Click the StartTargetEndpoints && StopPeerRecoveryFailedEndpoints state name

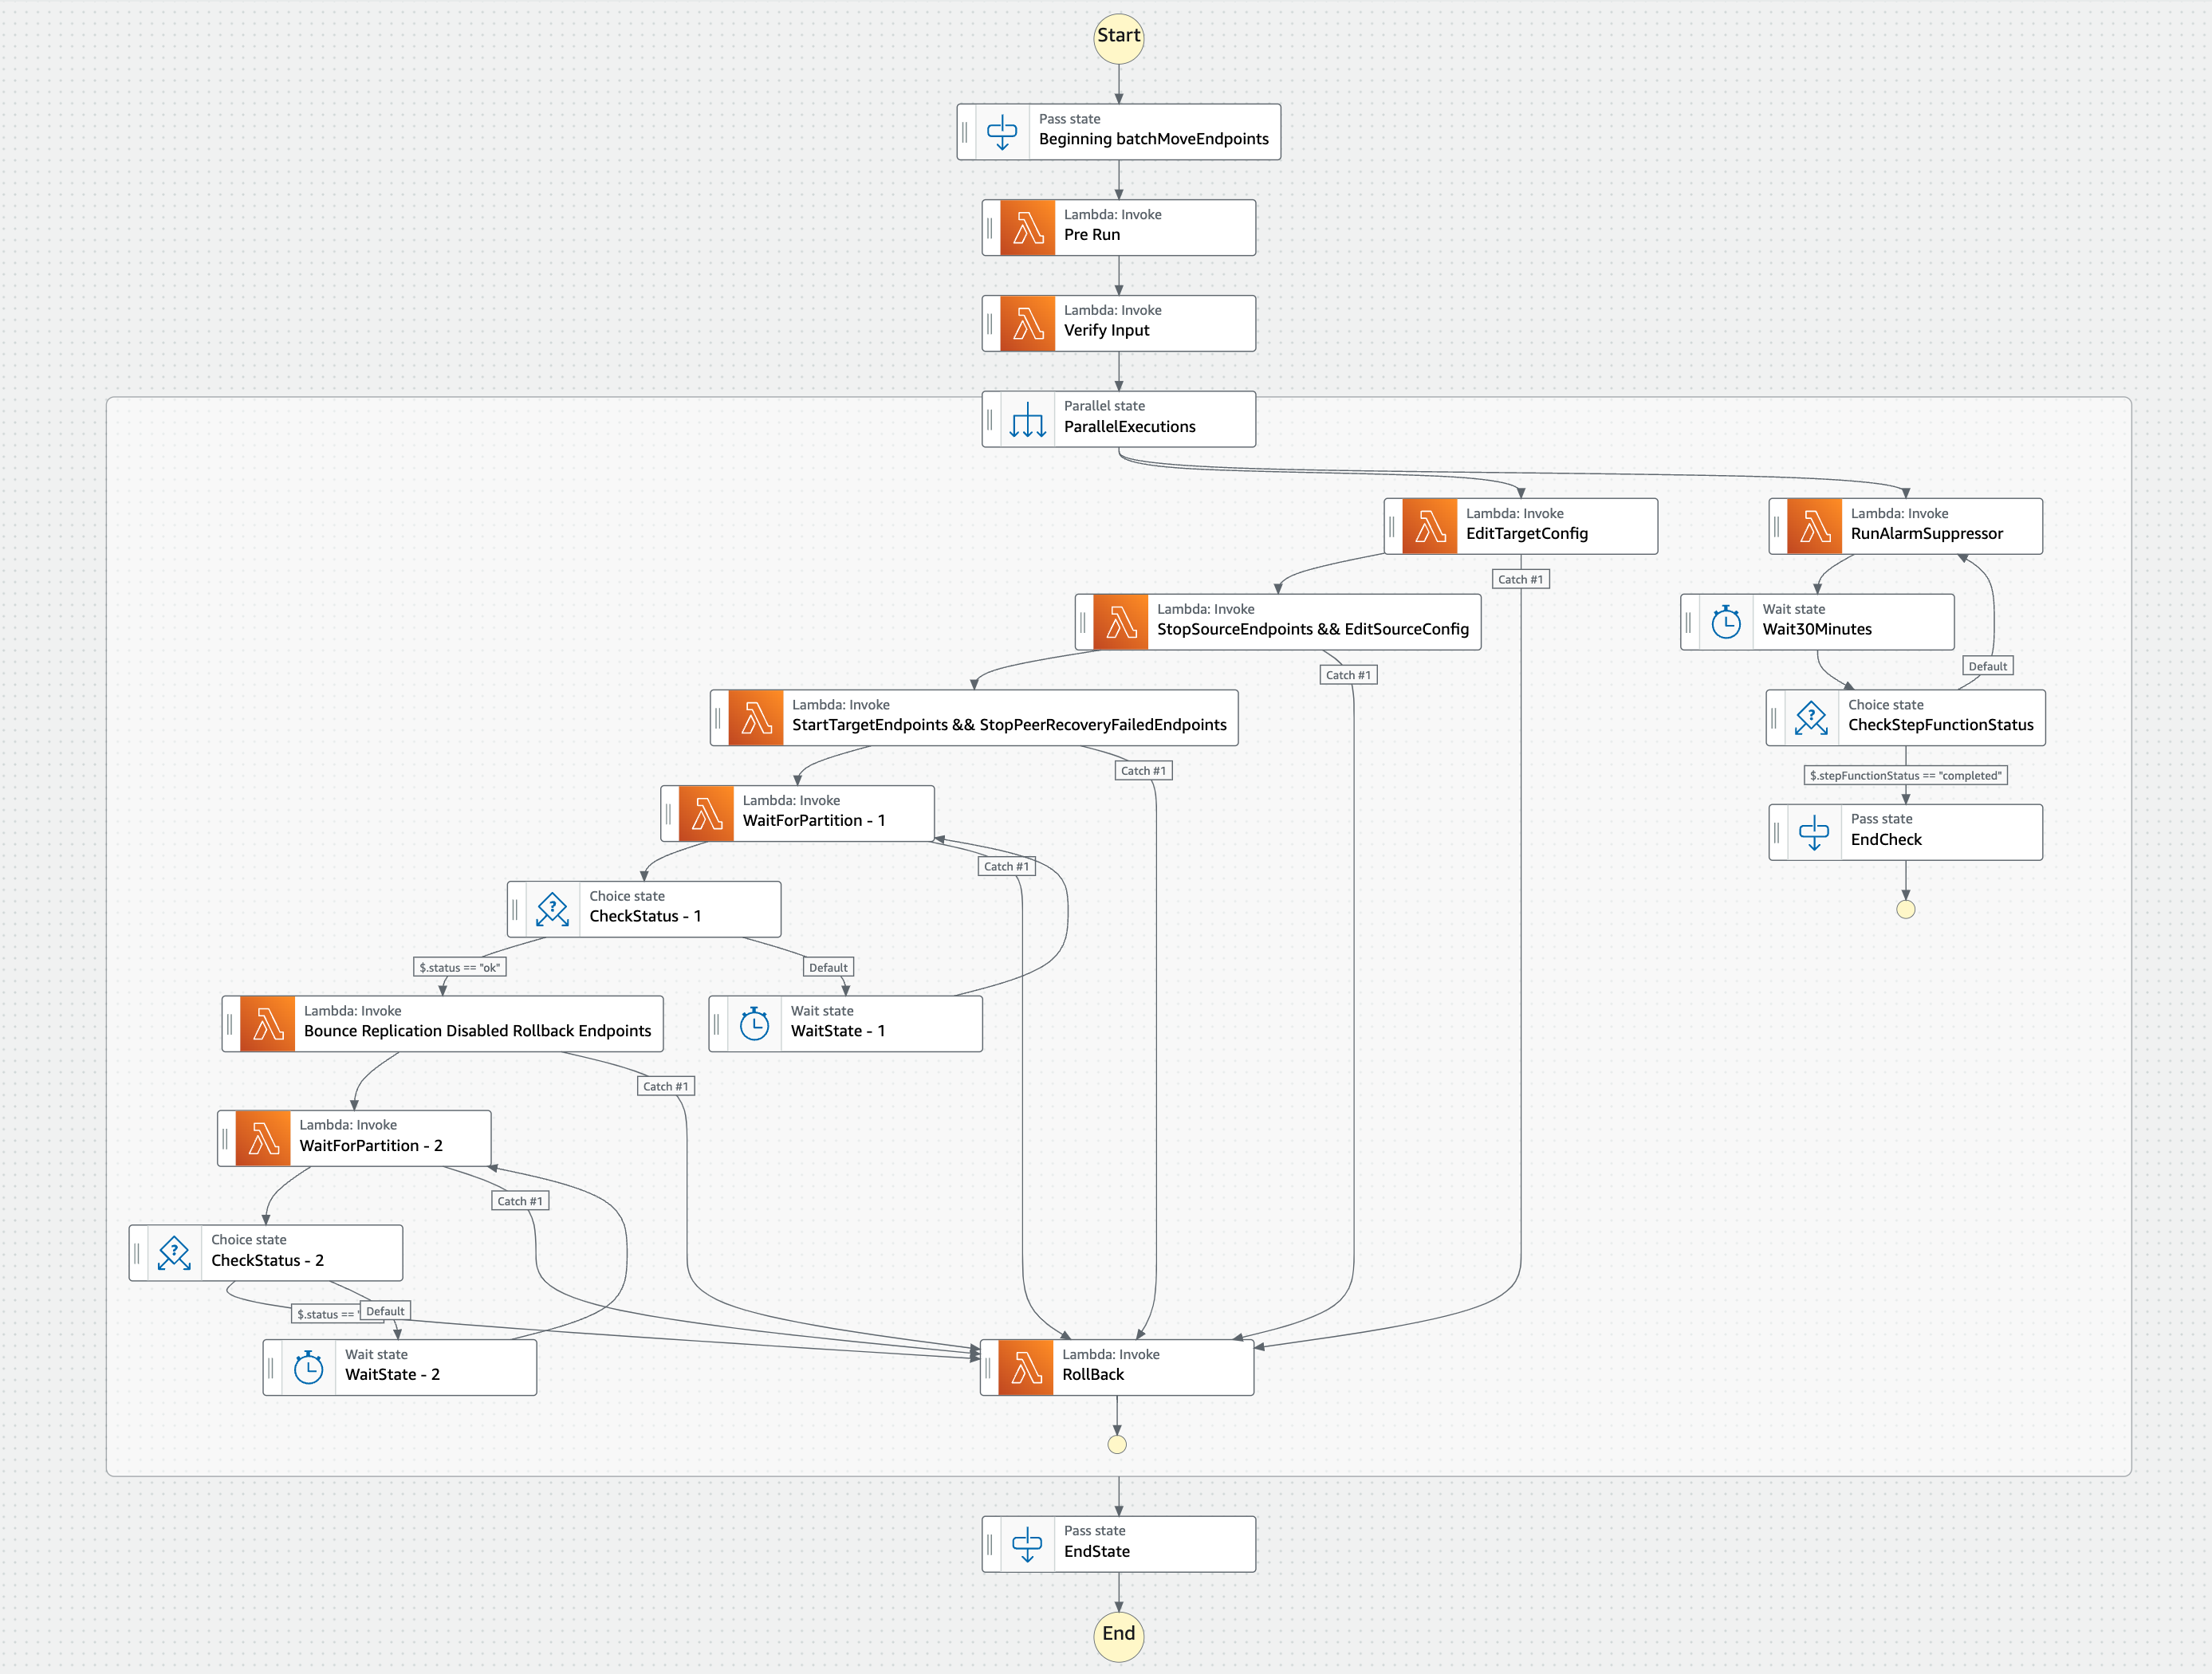click(x=1009, y=725)
